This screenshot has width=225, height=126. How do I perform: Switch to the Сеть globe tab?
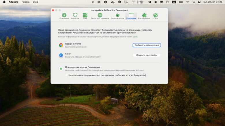[155, 16]
